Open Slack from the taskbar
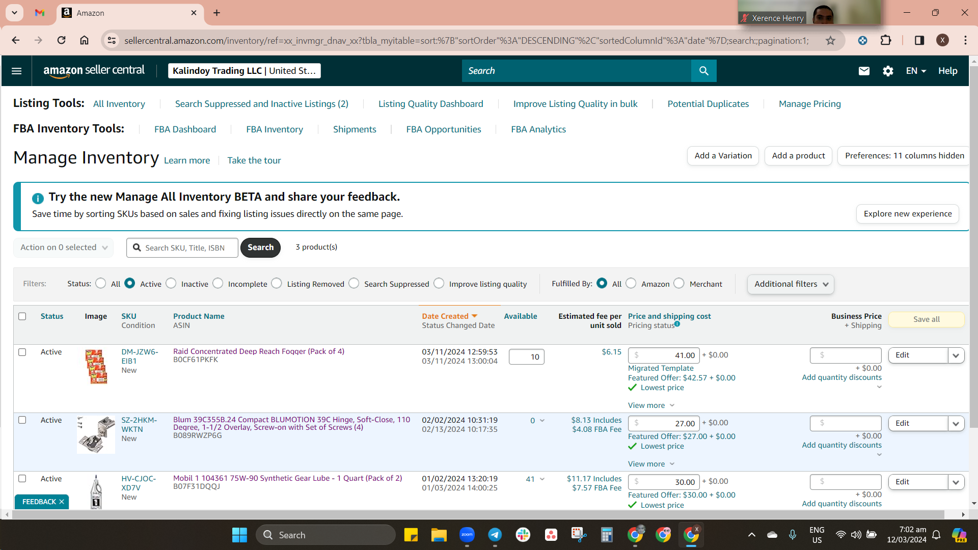 coord(523,535)
